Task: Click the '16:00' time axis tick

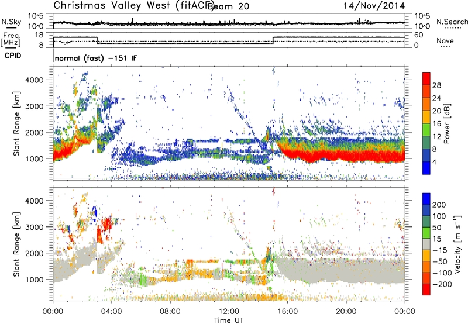Action: (x=287, y=312)
